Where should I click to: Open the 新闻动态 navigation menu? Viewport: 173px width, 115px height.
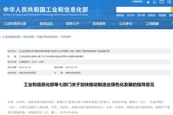click(x=46, y=24)
